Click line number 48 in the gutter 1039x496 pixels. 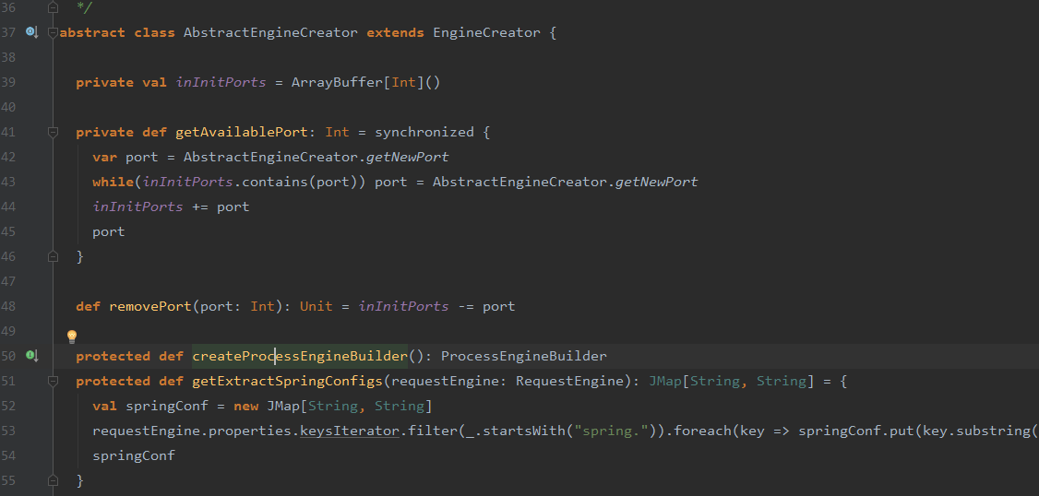coord(9,306)
